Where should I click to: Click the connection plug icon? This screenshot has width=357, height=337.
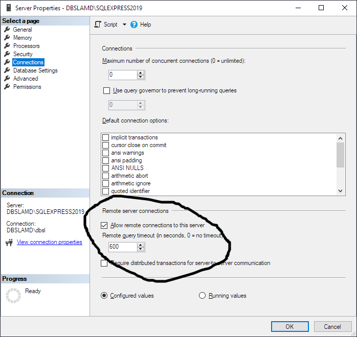tap(9, 243)
